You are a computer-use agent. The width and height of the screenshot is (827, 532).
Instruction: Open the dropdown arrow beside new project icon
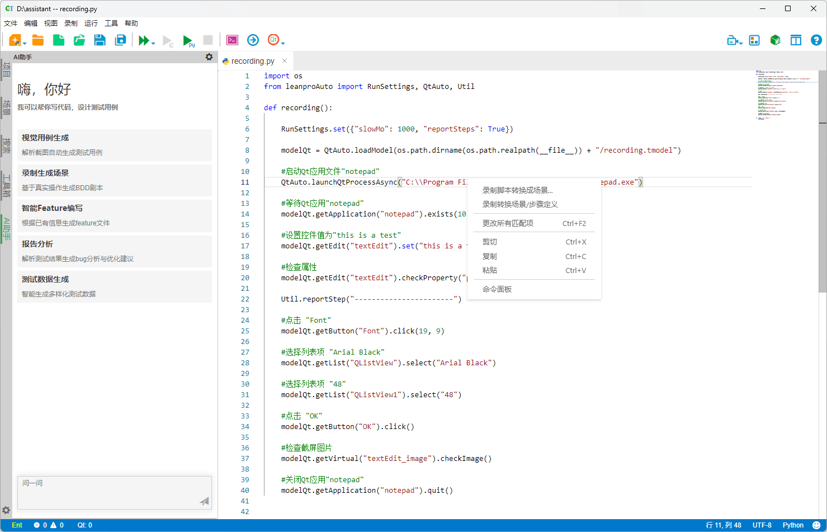(25, 43)
